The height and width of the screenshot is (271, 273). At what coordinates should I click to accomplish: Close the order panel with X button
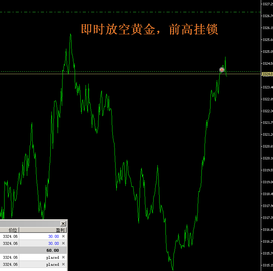(63, 223)
